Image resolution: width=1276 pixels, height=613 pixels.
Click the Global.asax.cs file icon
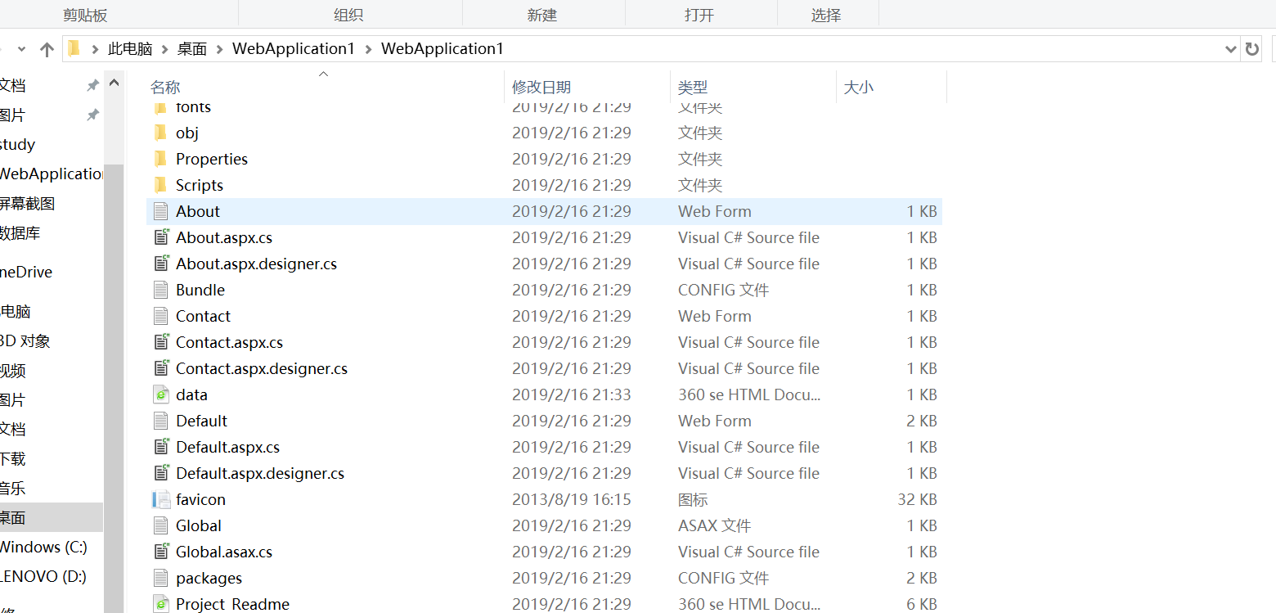coord(161,552)
